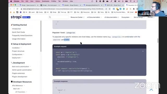Click the Strapi Docs logo
This screenshot has height=94, width=167.
click(21, 17)
